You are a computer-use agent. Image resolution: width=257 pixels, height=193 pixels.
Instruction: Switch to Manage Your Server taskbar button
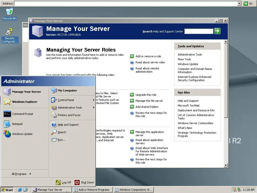(x=52, y=190)
